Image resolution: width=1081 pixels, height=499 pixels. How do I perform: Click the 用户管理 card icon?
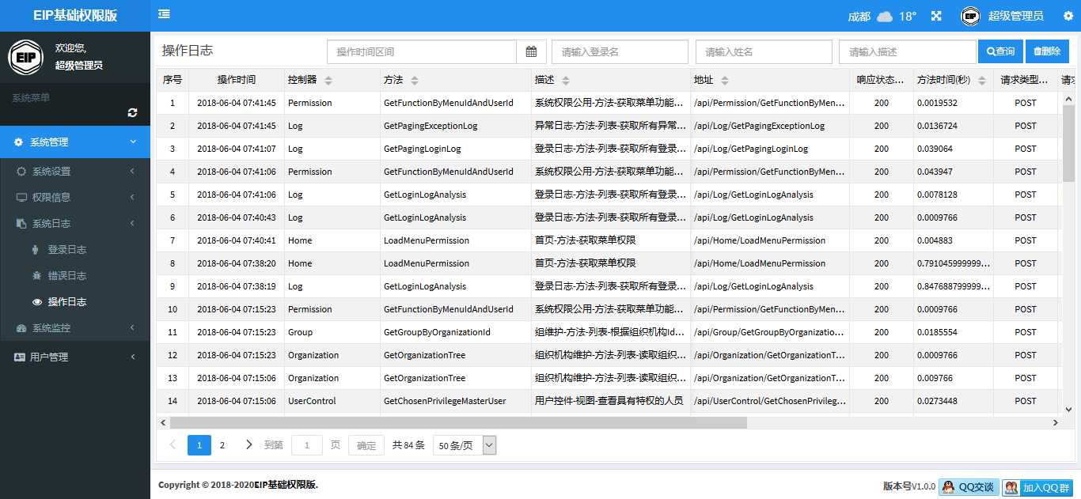(19, 357)
